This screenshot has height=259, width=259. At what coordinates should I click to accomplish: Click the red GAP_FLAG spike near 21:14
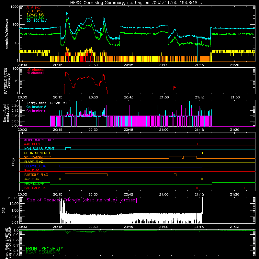197,144
